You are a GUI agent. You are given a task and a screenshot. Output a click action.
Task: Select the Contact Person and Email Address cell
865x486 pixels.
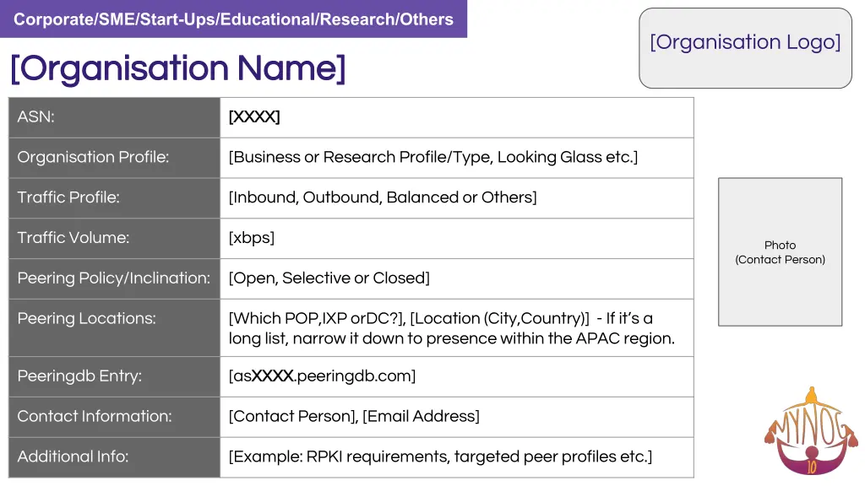click(x=457, y=417)
